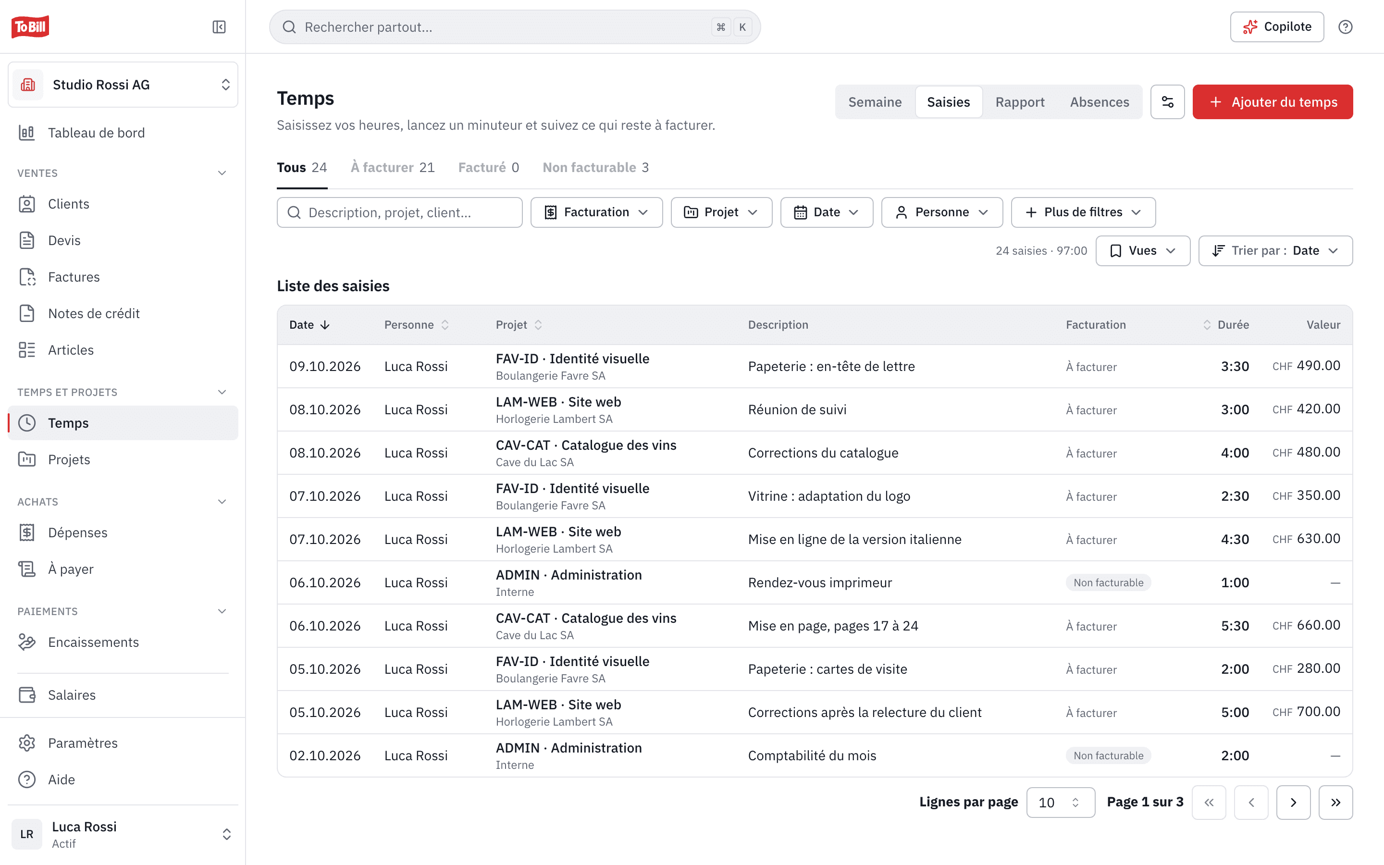The width and height of the screenshot is (1384, 865).
Task: Open Notes de crédit in sidebar
Action: pos(123,313)
